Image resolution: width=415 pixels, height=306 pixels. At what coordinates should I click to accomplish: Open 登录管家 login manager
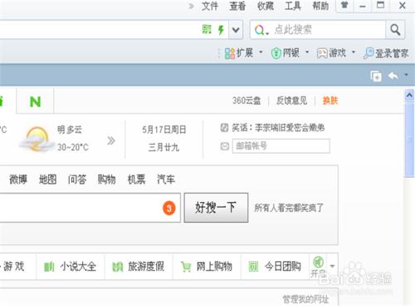coord(386,53)
